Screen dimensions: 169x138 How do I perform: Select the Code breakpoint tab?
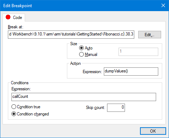click(14, 18)
